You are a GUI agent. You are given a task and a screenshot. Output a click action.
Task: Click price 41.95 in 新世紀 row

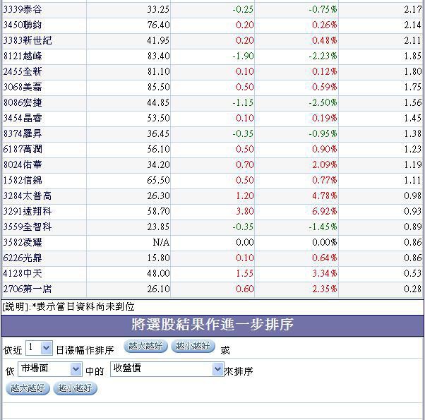point(158,40)
